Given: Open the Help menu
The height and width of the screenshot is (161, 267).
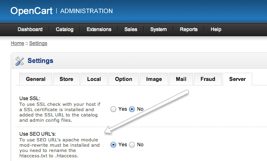Looking at the screenshot, I should pos(216,29).
